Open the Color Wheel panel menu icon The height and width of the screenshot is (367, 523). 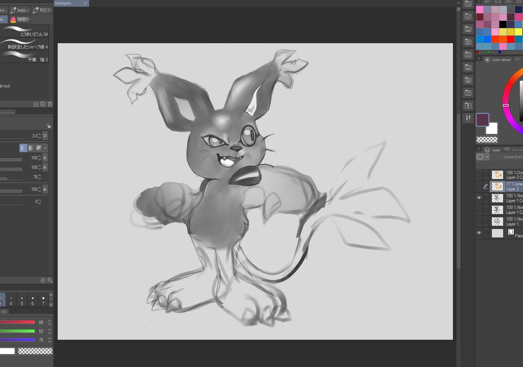coord(479,60)
